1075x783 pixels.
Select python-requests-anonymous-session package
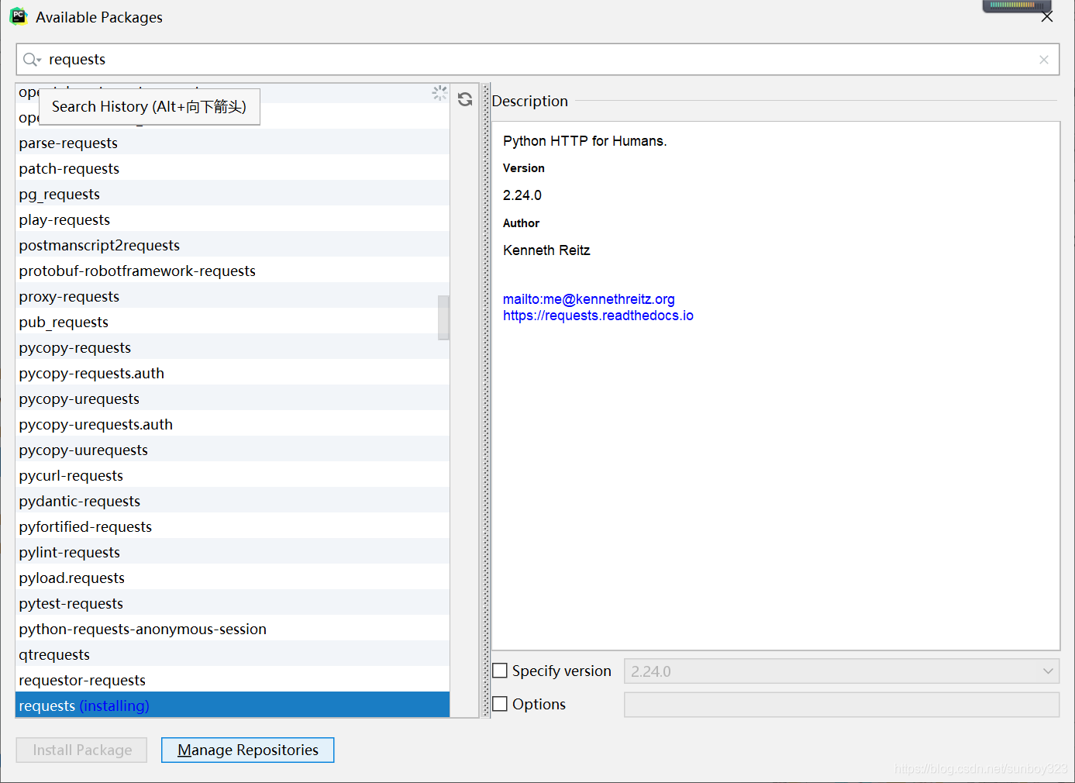pos(233,629)
